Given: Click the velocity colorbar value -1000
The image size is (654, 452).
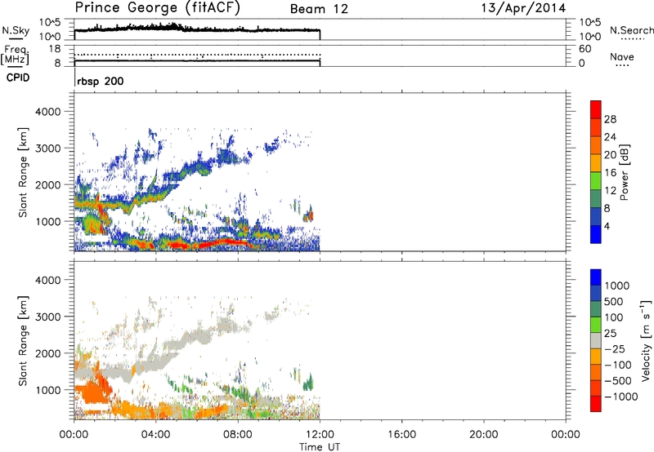Looking at the screenshot, I should coord(620,397).
